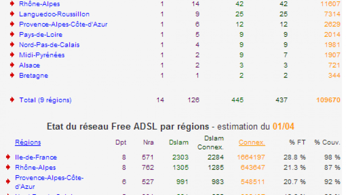
Task: Sort by the Connex. column header
Action: tap(252, 143)
